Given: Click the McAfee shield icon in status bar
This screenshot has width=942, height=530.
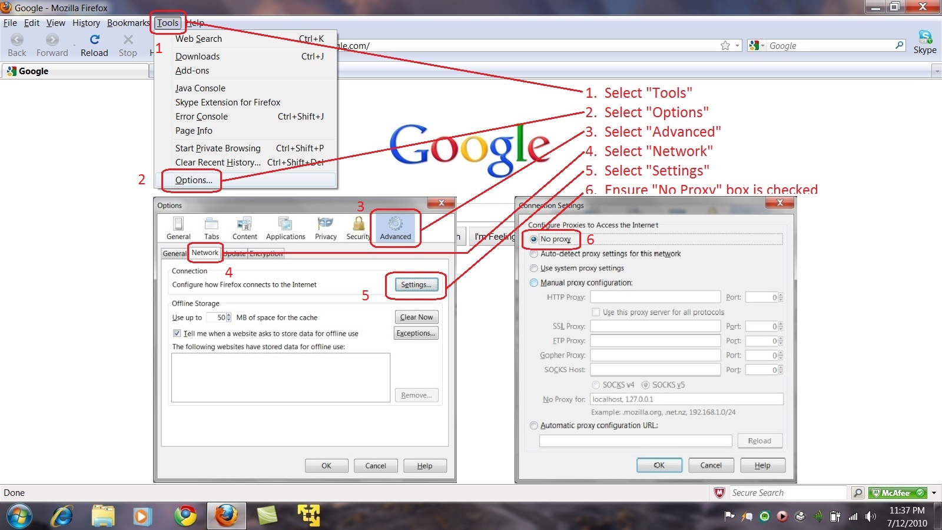Looking at the screenshot, I should click(719, 493).
